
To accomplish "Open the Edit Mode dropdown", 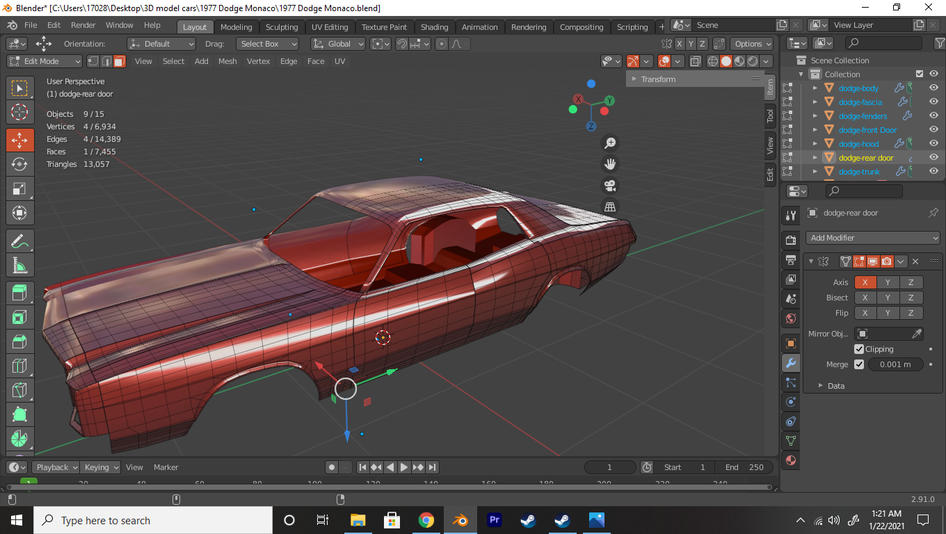I will 45,61.
